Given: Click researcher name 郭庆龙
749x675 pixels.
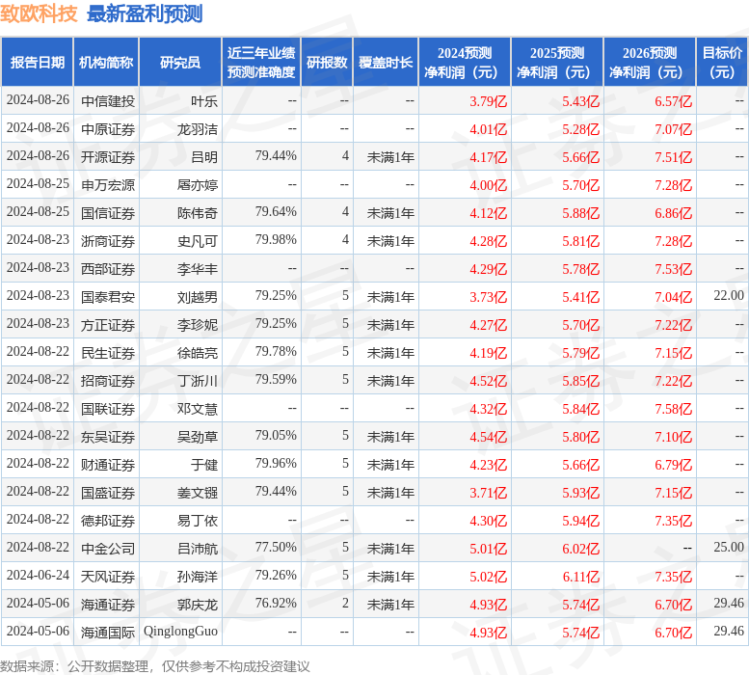Looking at the screenshot, I should point(198,605).
